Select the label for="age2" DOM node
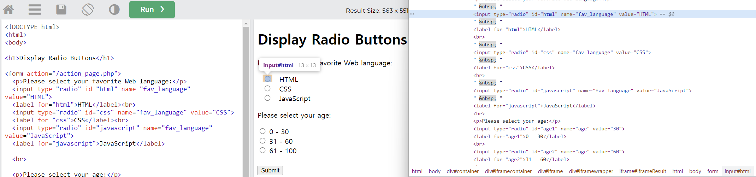The image size is (756, 177). pos(521,159)
